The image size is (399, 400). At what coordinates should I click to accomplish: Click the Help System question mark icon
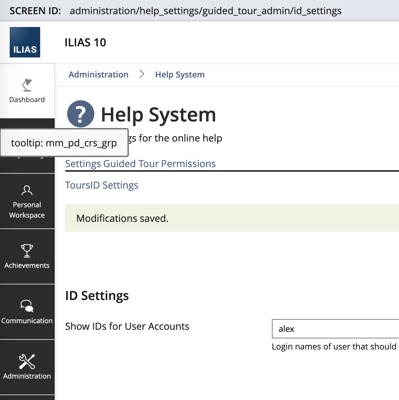click(80, 114)
